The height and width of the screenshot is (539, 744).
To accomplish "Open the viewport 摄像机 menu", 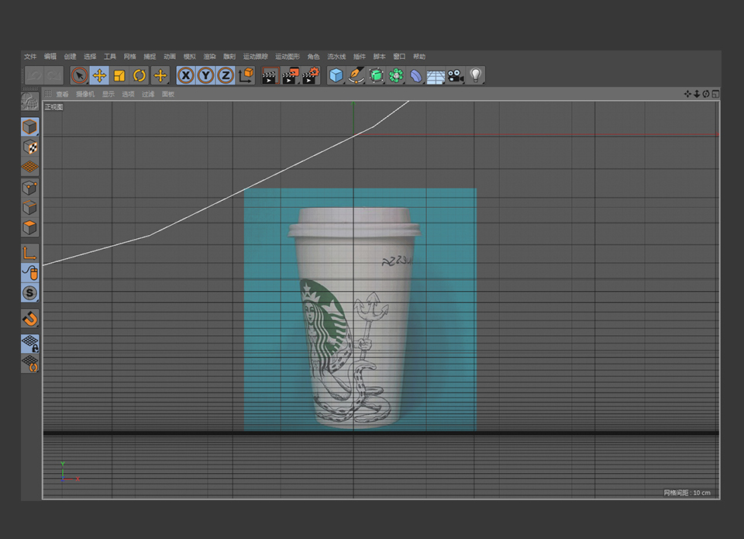I will point(85,94).
